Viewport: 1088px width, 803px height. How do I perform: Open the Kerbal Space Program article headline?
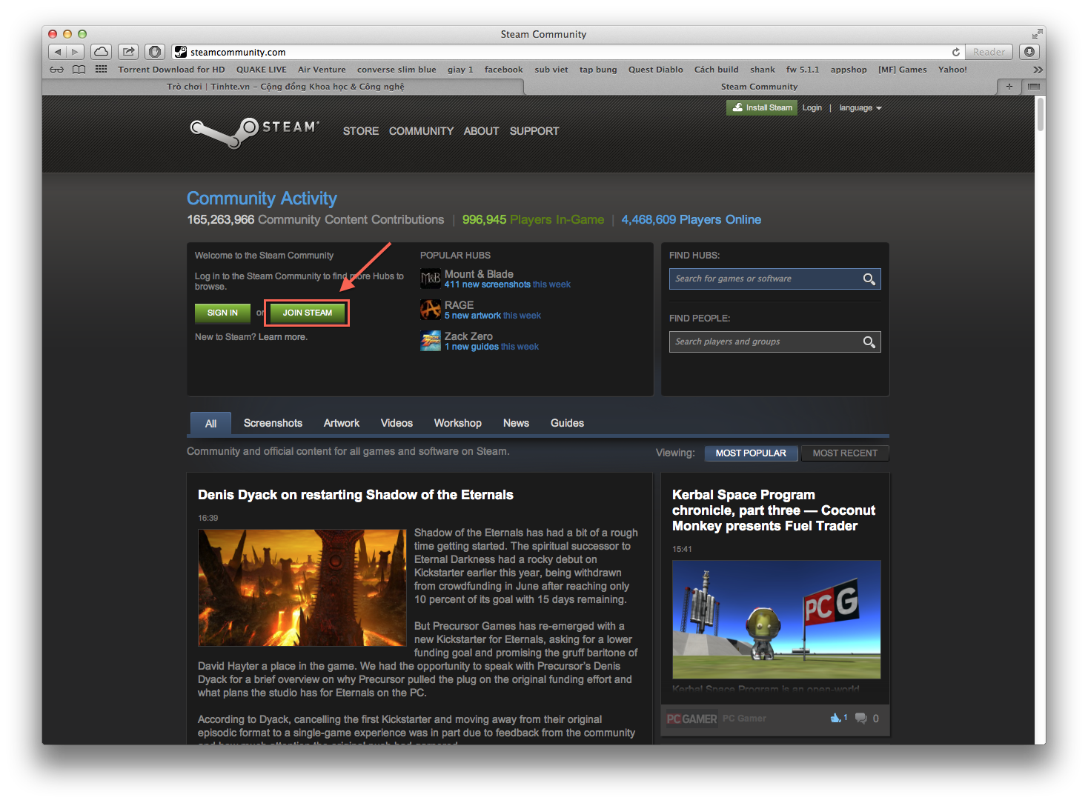tap(774, 510)
